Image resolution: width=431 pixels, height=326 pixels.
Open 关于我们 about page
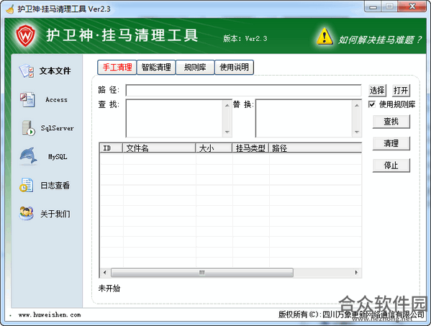(55, 214)
